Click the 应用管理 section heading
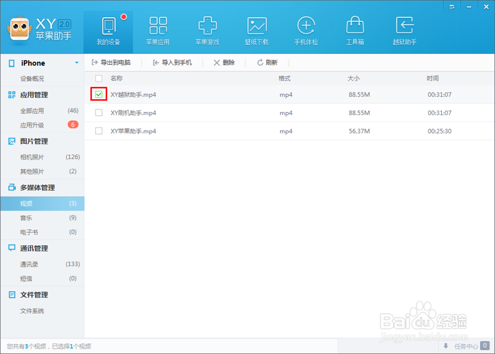495x354 pixels. (34, 95)
